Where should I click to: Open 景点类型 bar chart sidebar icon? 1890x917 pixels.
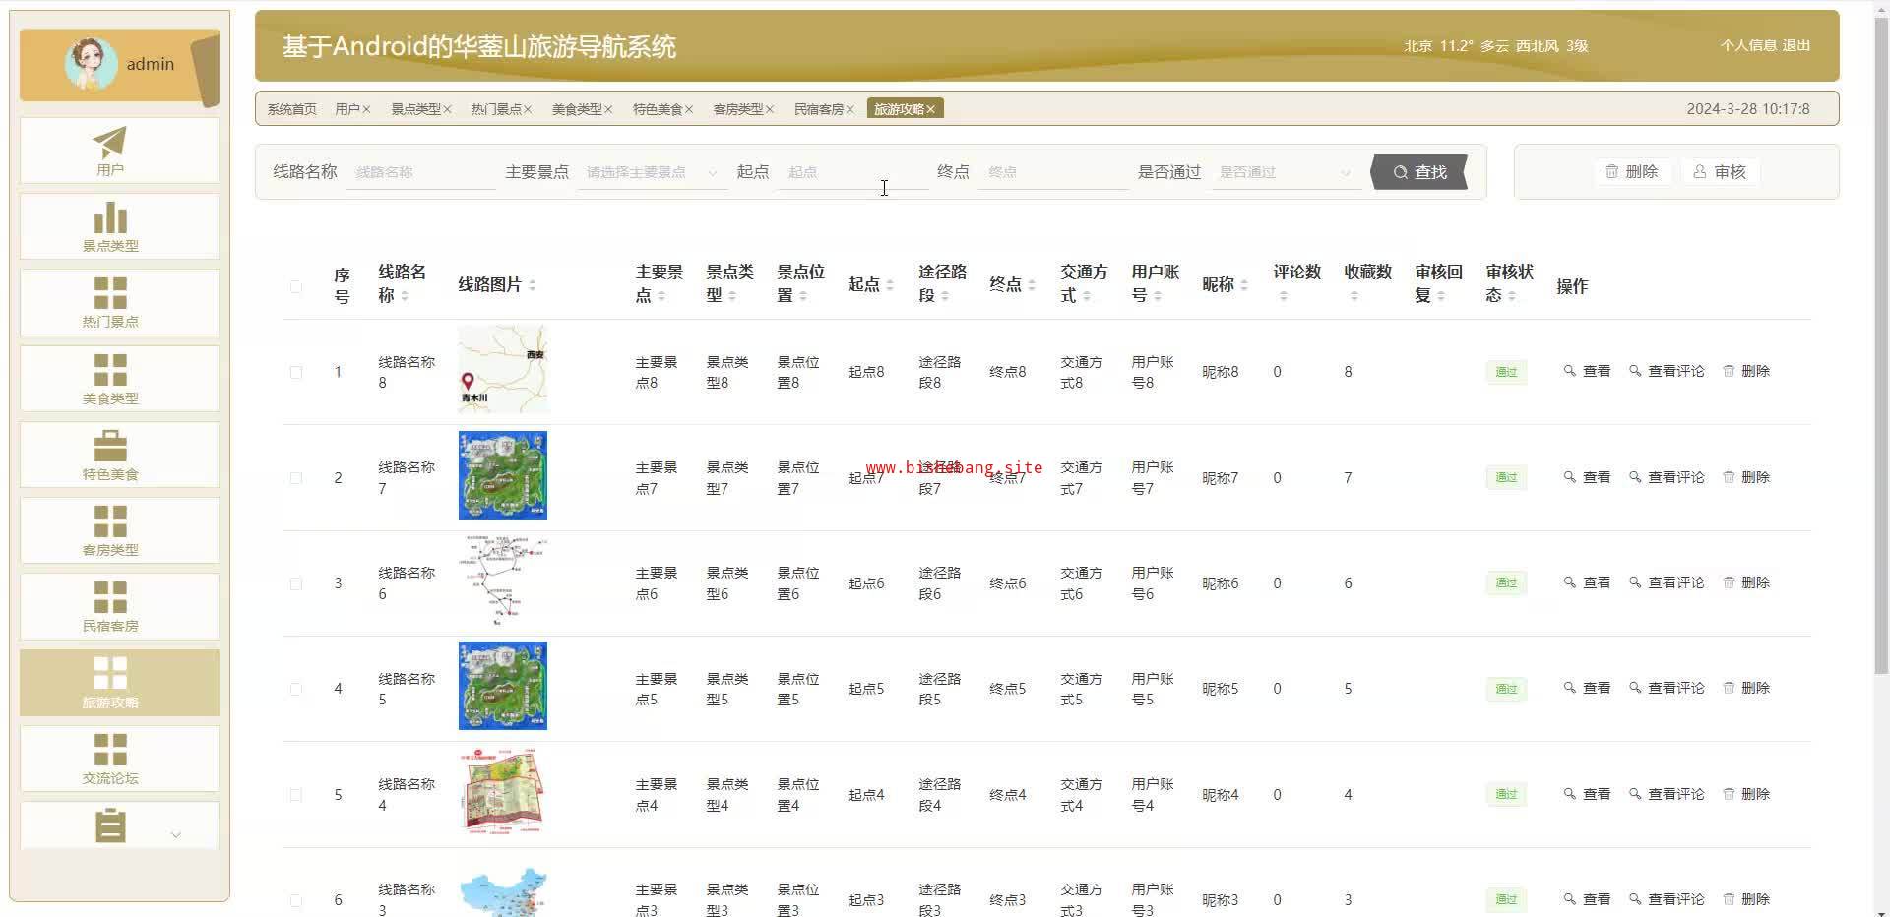pyautogui.click(x=109, y=218)
